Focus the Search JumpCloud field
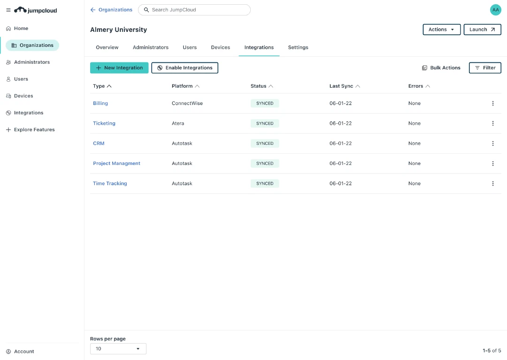 pos(194,10)
